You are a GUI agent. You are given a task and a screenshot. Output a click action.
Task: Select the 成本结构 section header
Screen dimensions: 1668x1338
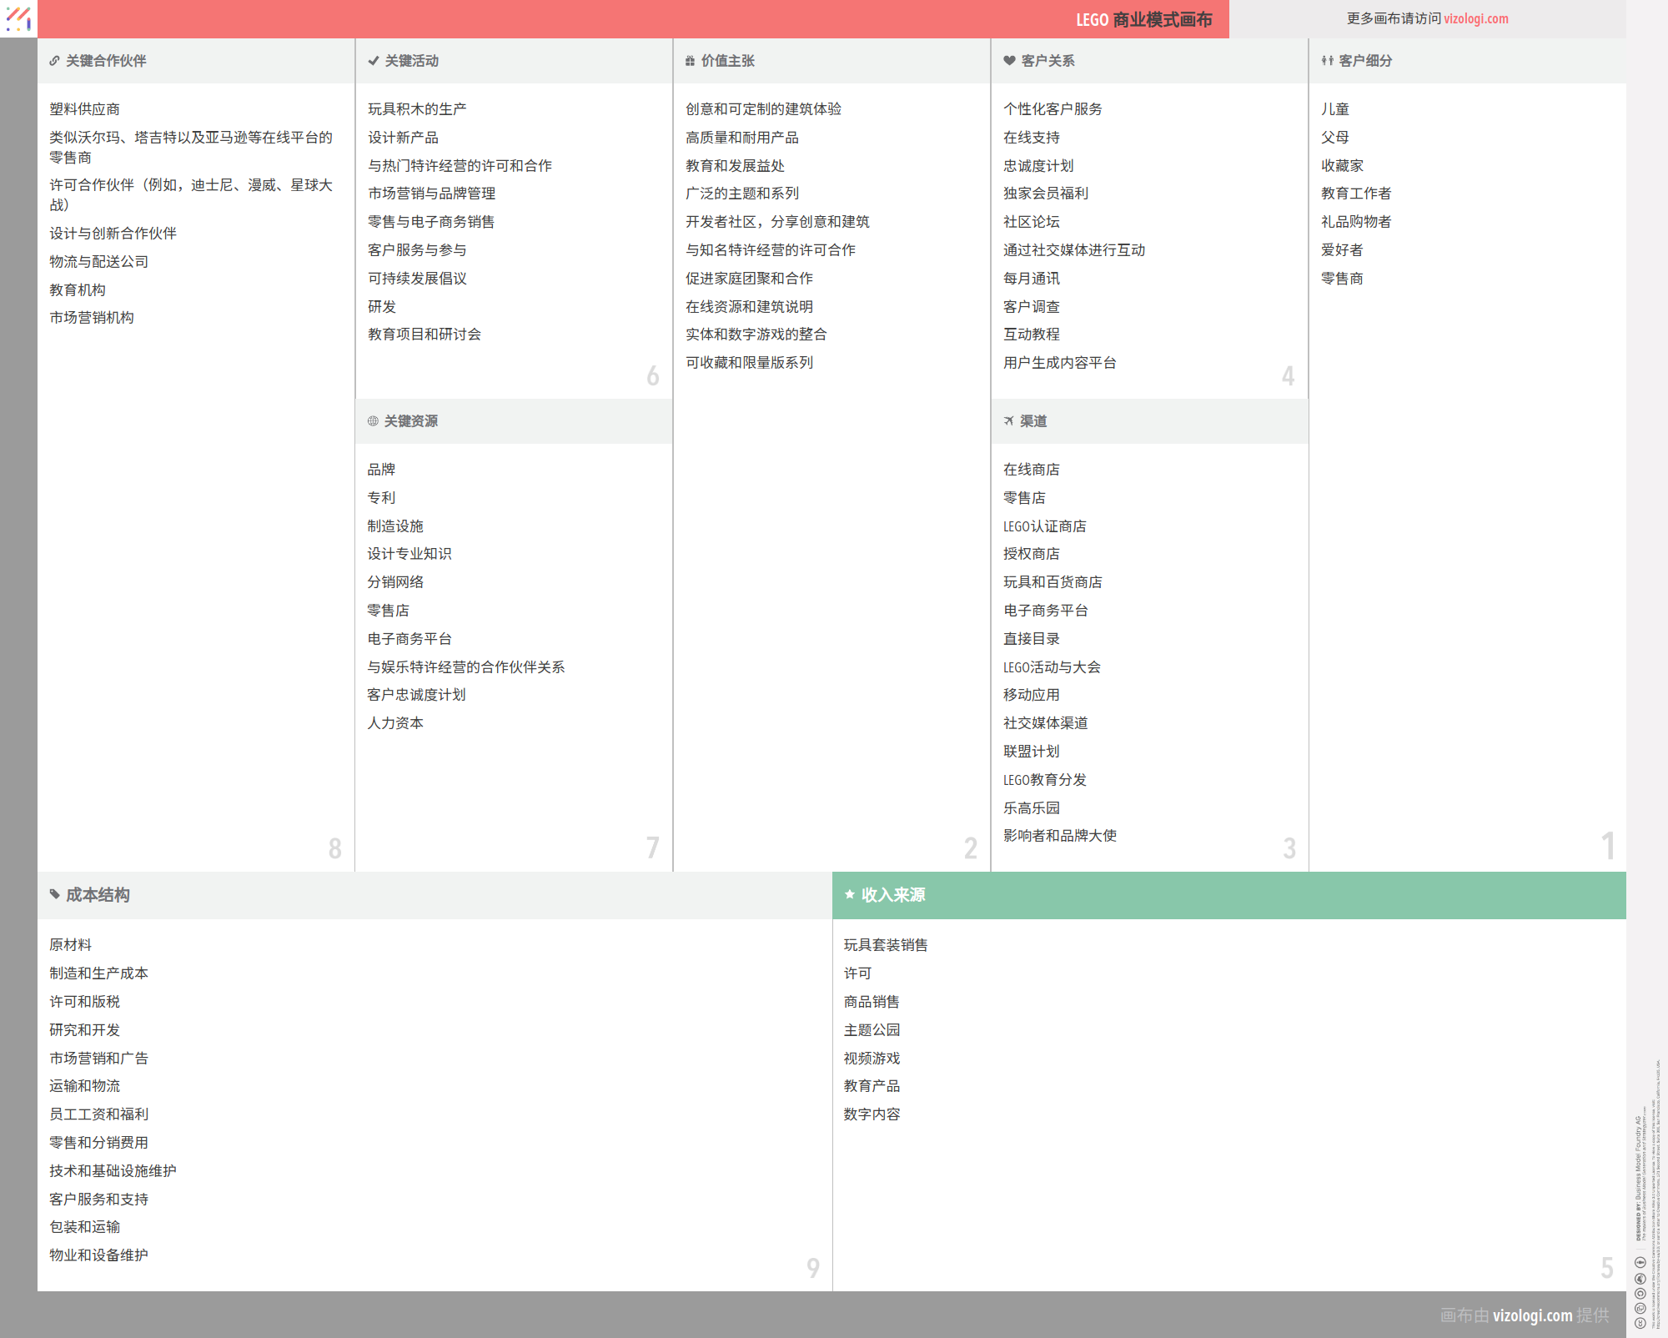[98, 895]
